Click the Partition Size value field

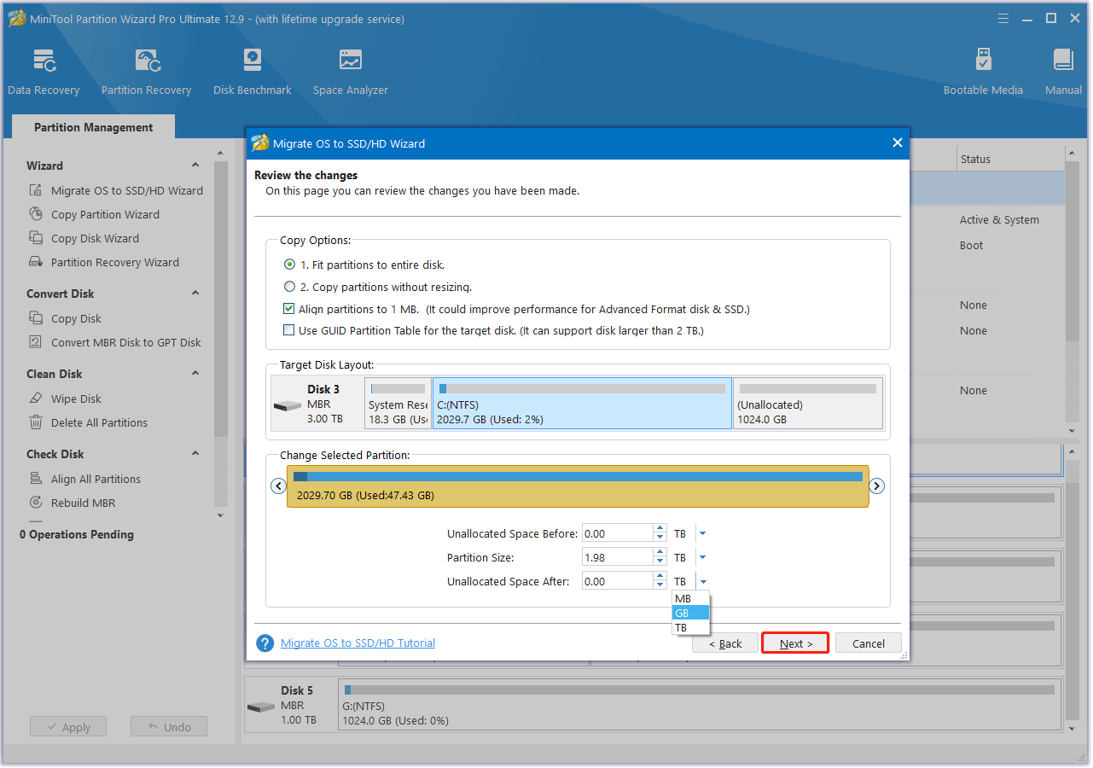pyautogui.click(x=617, y=557)
